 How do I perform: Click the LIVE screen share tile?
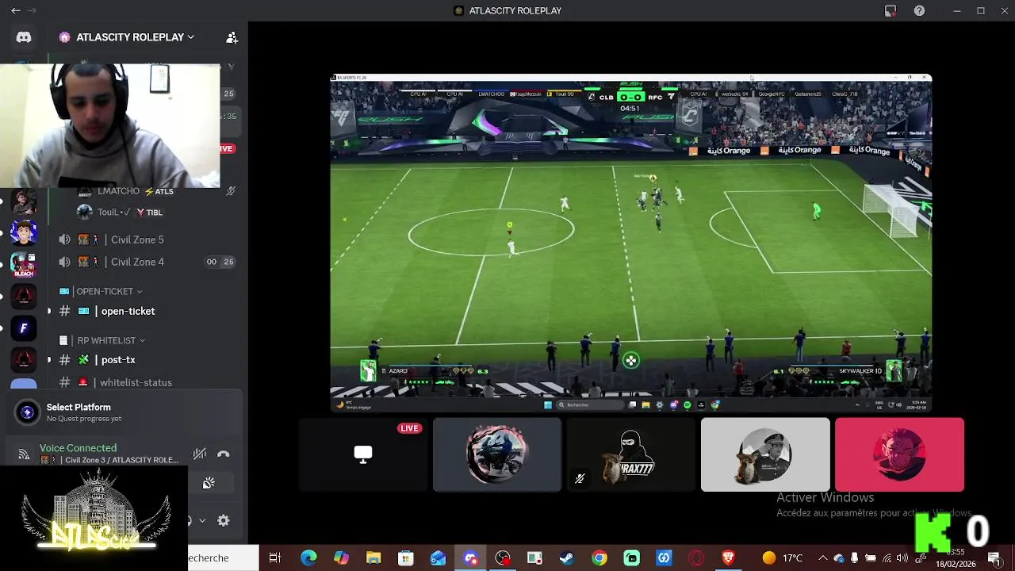363,454
